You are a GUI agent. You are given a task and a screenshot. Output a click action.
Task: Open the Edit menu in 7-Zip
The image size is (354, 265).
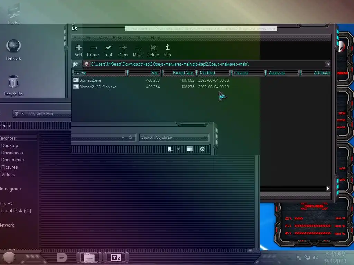tap(90, 37)
